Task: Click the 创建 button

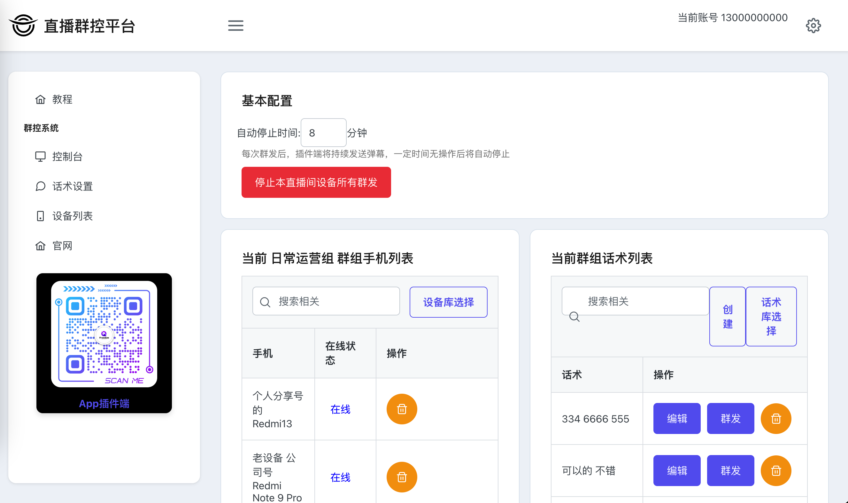Action: coord(728,317)
